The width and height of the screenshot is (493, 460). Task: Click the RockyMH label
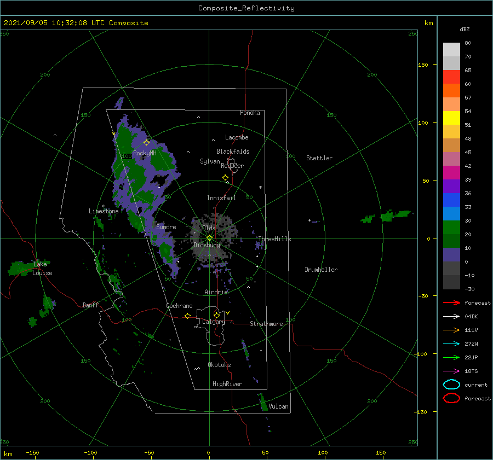(x=145, y=153)
